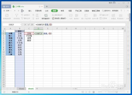Switch to the 公式 ribbon tab
Screen dimensions: 132x95
pyautogui.click(x=47, y=11)
